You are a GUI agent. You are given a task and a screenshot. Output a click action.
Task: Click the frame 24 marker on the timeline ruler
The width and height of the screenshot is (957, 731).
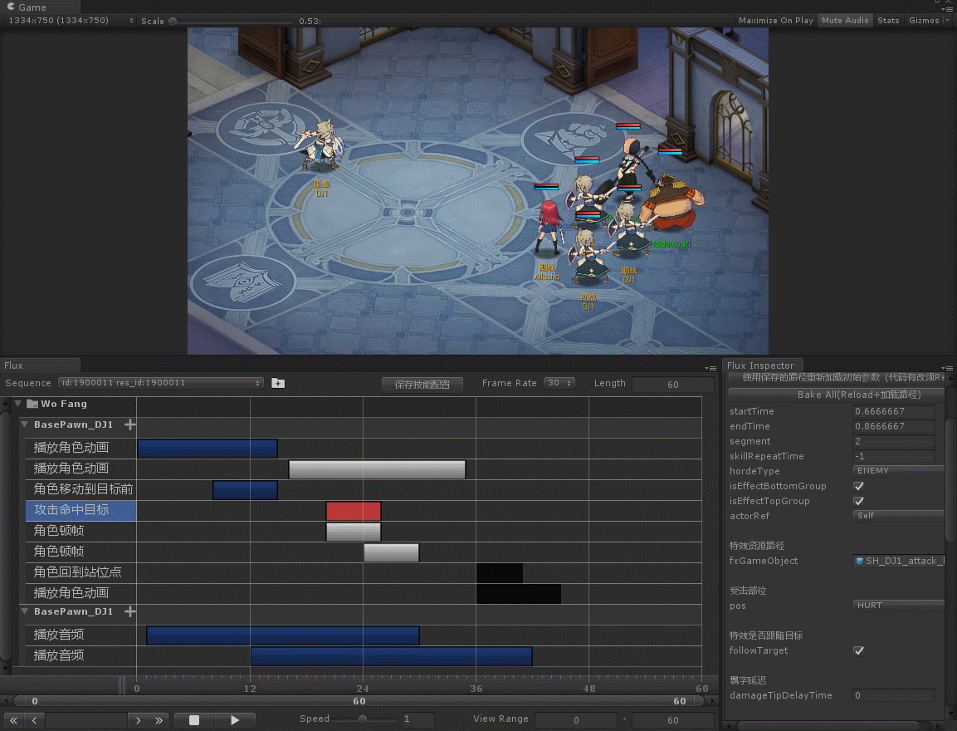[363, 689]
